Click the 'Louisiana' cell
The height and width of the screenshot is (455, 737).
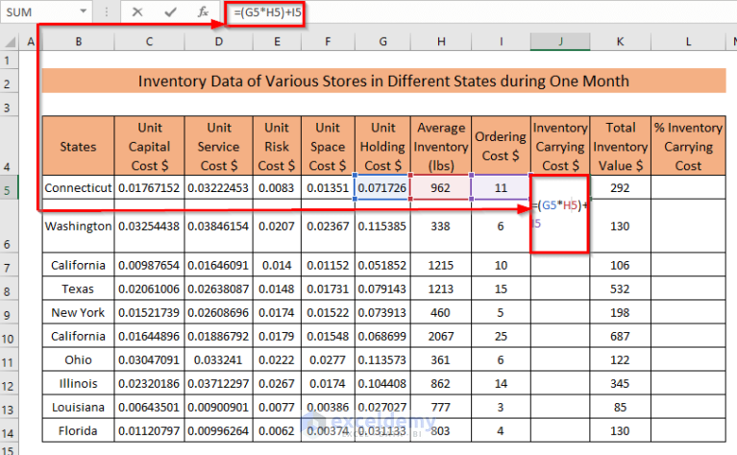78,407
